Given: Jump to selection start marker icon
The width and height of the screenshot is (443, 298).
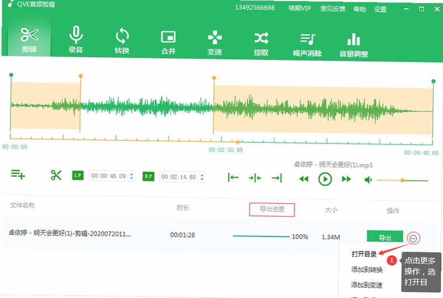Looking at the screenshot, I should tap(233, 178).
